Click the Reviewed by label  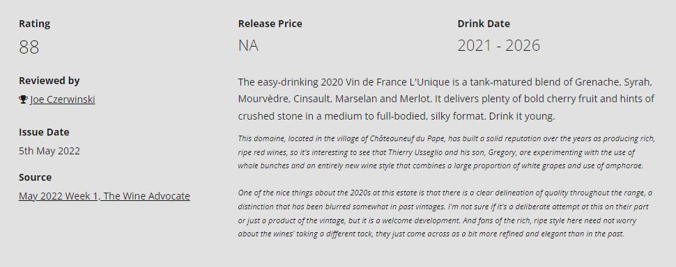pyautogui.click(x=49, y=81)
